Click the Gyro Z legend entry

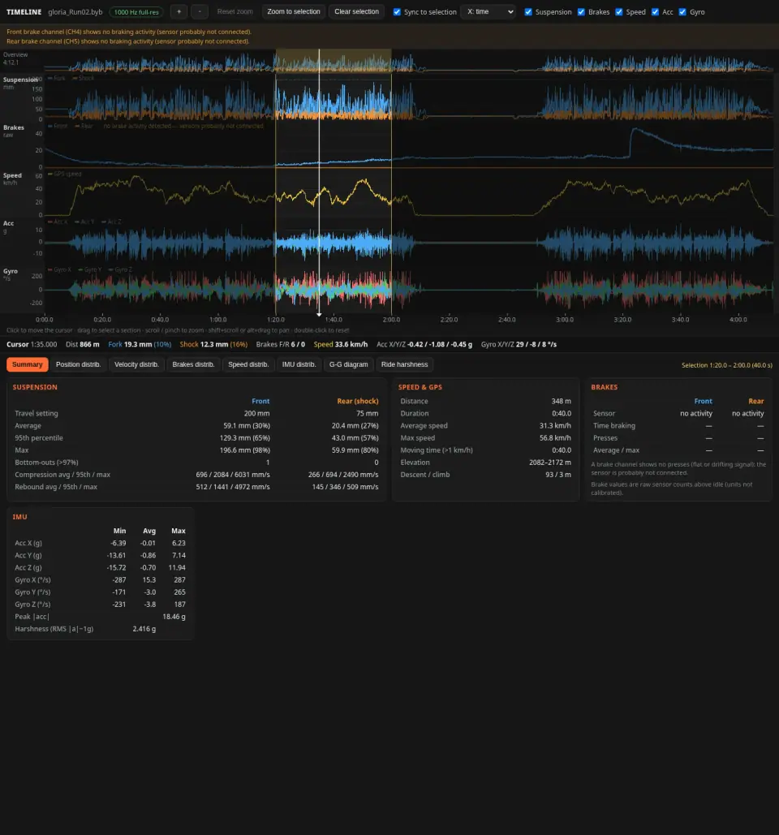(x=120, y=270)
